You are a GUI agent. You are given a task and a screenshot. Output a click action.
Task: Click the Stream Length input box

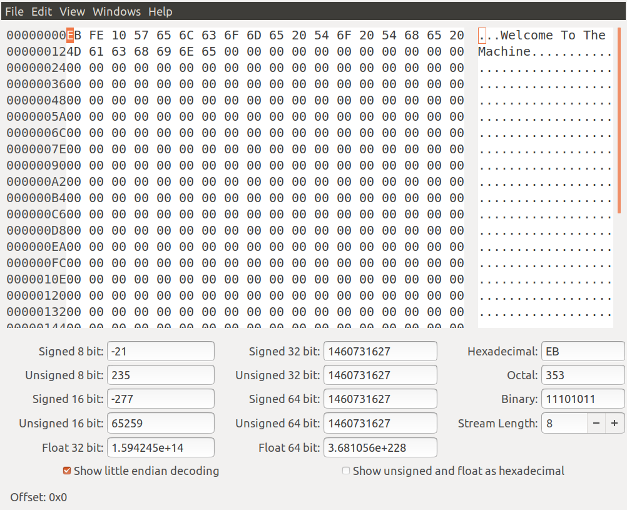pyautogui.click(x=564, y=424)
